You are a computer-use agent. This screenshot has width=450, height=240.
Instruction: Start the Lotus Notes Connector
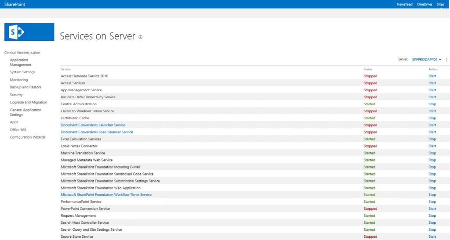(x=432, y=146)
